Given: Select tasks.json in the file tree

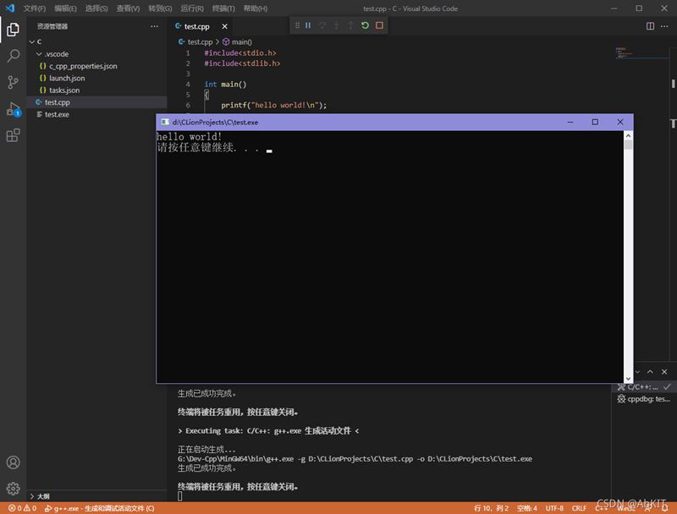Looking at the screenshot, I should pyautogui.click(x=64, y=90).
